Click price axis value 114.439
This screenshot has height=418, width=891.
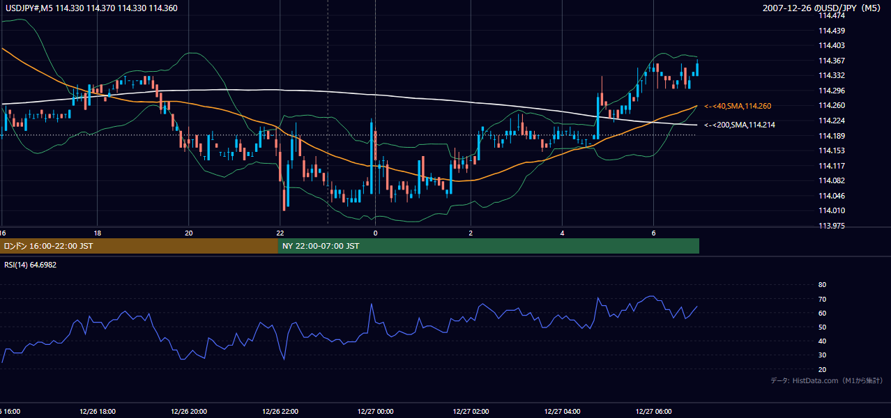(831, 31)
